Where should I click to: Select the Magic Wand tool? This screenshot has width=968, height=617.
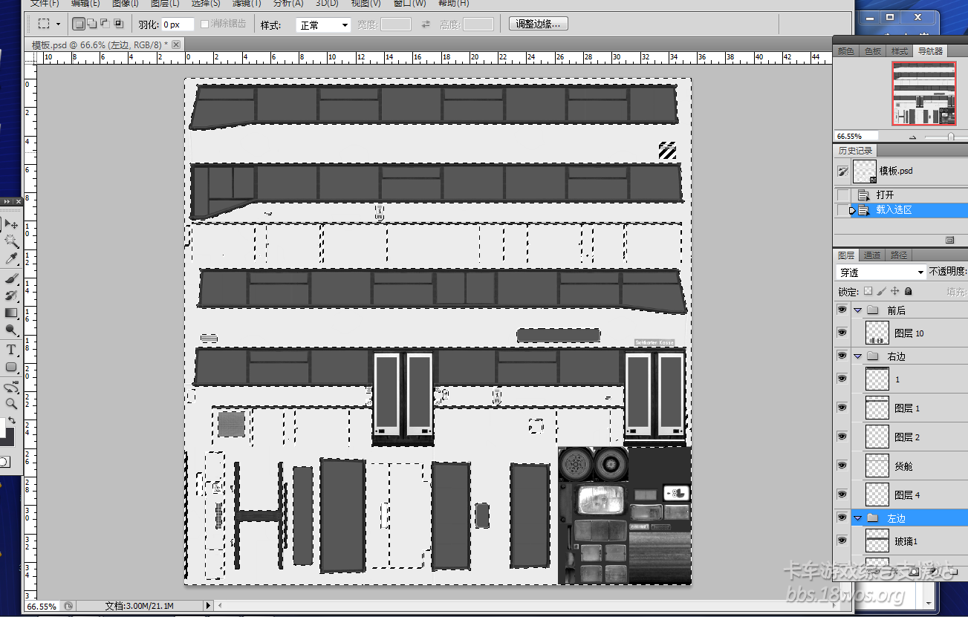coord(11,241)
